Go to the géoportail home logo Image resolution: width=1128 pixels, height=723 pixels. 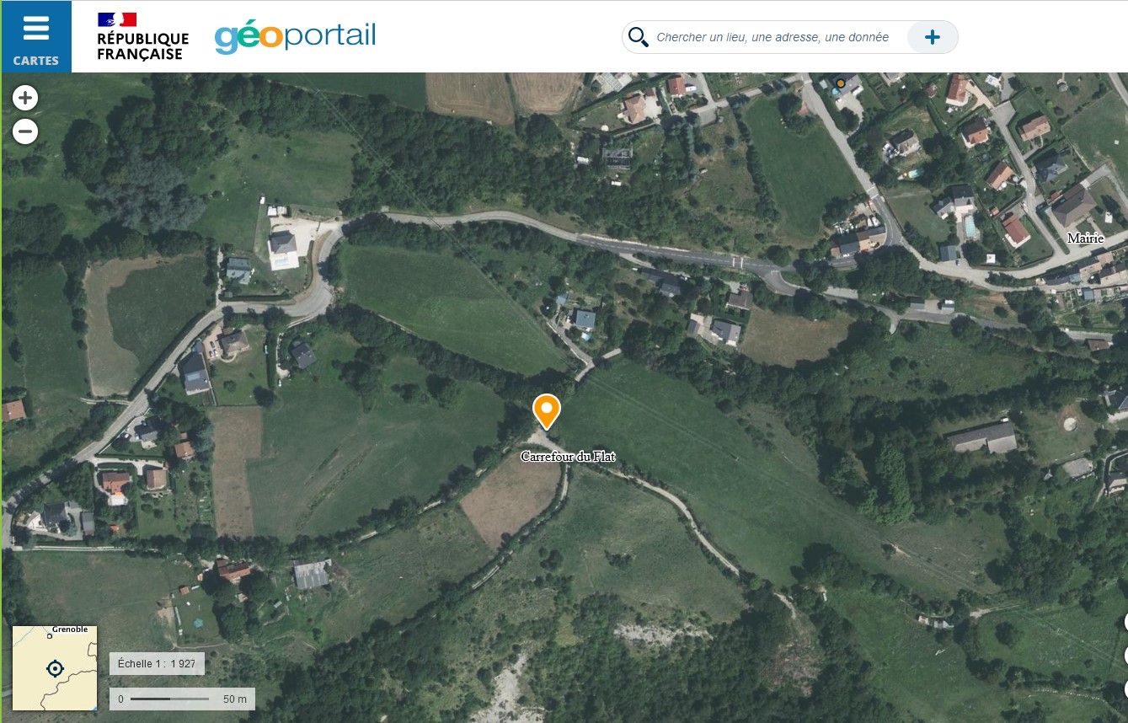pos(295,37)
